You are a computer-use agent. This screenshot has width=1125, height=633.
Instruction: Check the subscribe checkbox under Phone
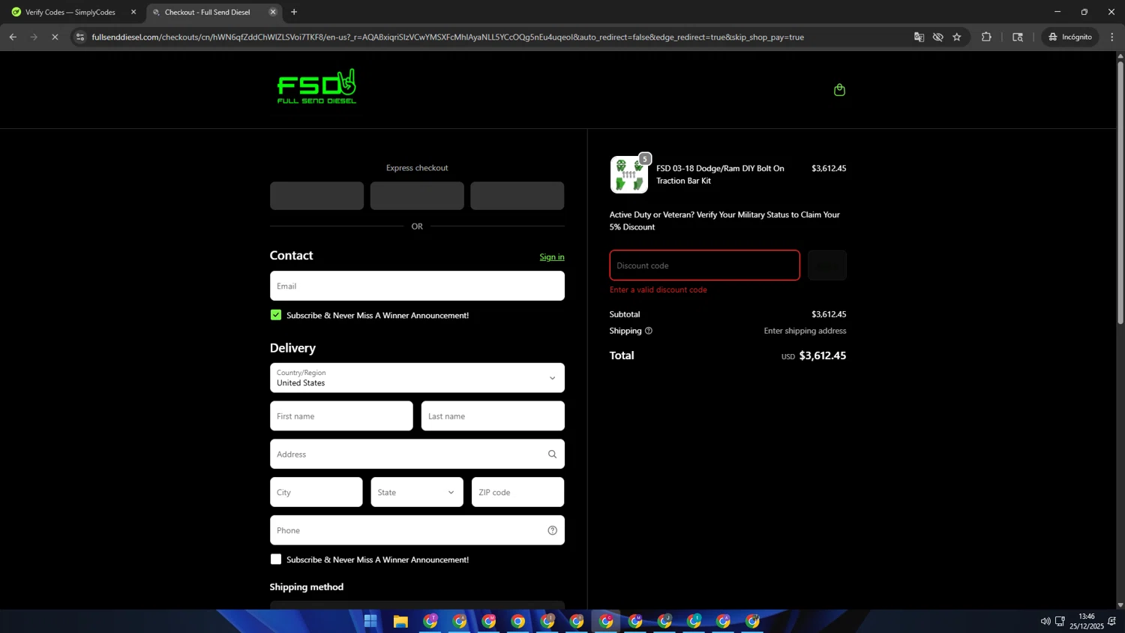276,559
